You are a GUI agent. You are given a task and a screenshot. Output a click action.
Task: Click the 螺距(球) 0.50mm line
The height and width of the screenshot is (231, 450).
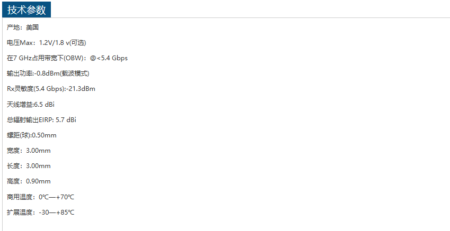pyautogui.click(x=32, y=135)
